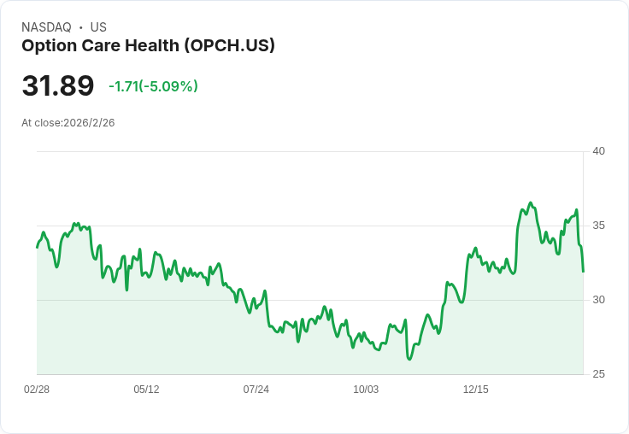
Task: Click the NASDAQ exchange label
Action: point(46,27)
